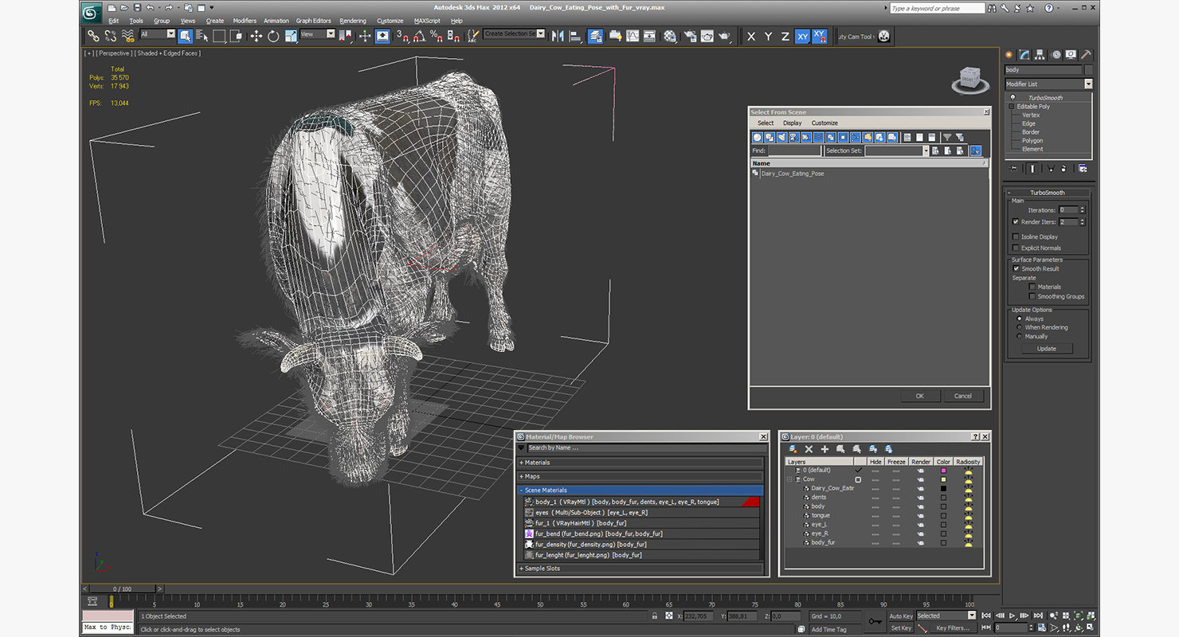Open the Modifiers menu
Viewport: 1179px width, 637px height.
245,21
